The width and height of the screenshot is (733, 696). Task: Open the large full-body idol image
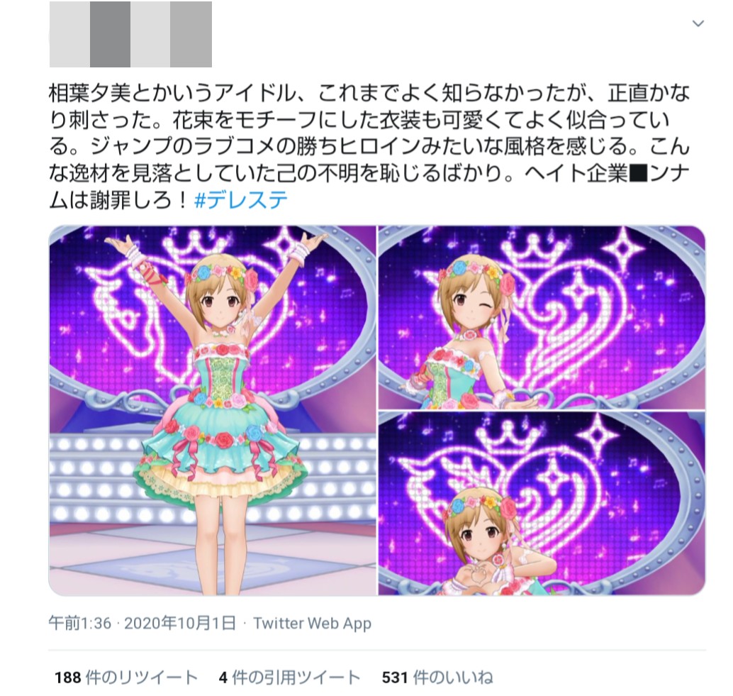[x=213, y=410]
